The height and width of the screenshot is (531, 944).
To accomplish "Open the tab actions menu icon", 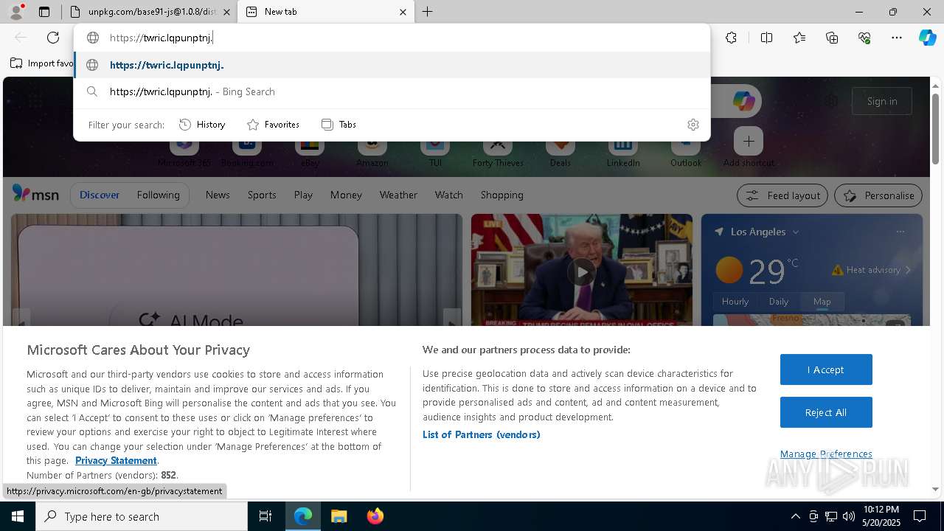I will [44, 12].
